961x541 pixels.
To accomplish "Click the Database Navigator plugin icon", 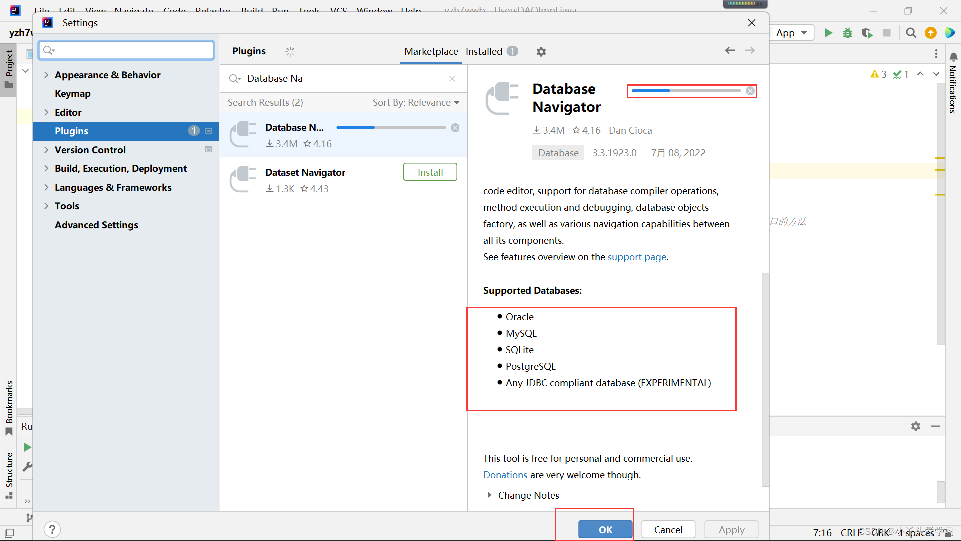I will (x=243, y=134).
